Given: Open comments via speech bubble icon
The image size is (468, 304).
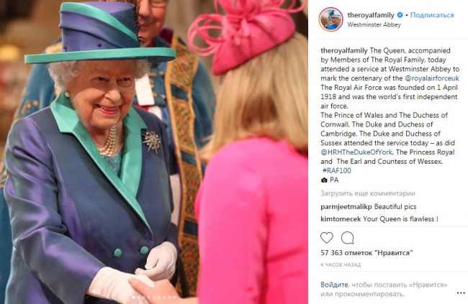Looking at the screenshot, I should 348,238.
